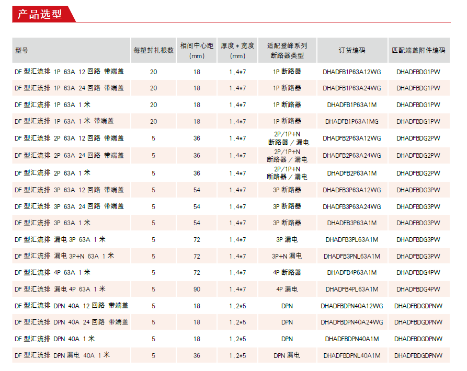Select model DF 型汇流排 3P 63A 24 回路 带端盖
Image resolution: width=467 pixels, height=371 pixels.
[69, 206]
